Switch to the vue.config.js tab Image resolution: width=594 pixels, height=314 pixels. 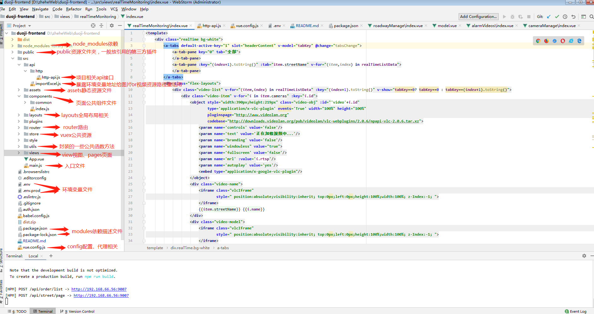pyautogui.click(x=247, y=26)
